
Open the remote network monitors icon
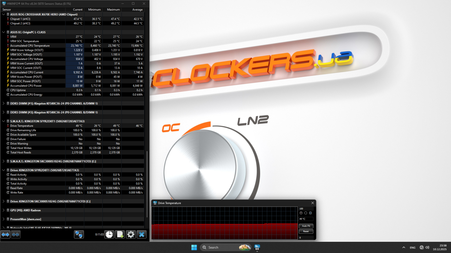coord(79,234)
